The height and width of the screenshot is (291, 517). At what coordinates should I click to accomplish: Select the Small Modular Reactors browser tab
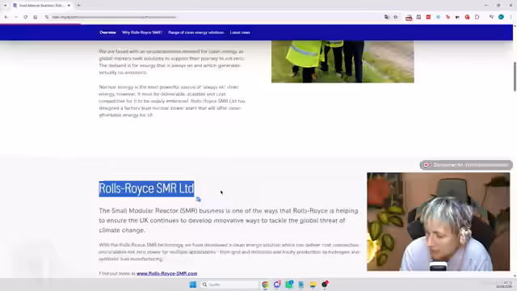[x=41, y=6]
